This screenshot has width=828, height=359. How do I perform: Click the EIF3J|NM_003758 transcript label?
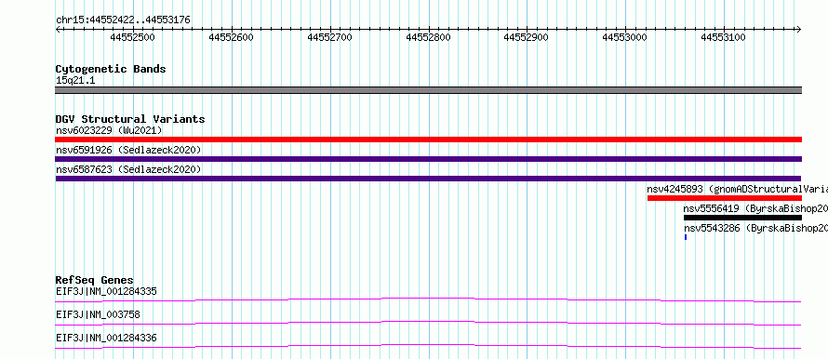click(98, 315)
